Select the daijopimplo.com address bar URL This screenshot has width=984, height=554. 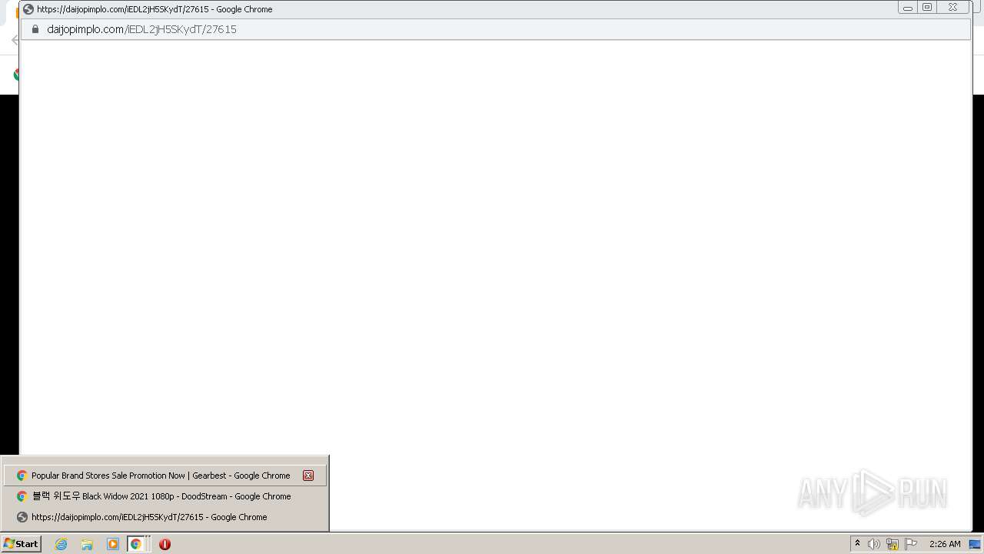(141, 29)
